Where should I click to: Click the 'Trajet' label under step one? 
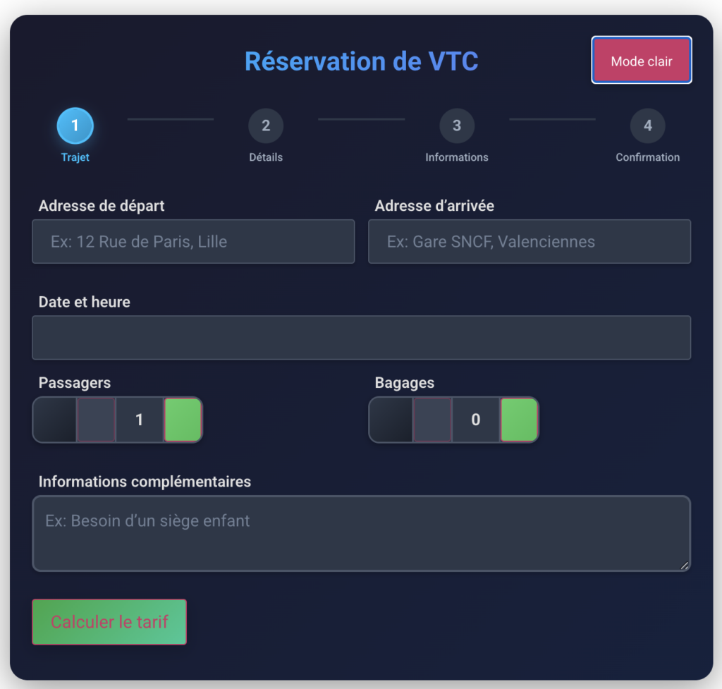coord(75,157)
